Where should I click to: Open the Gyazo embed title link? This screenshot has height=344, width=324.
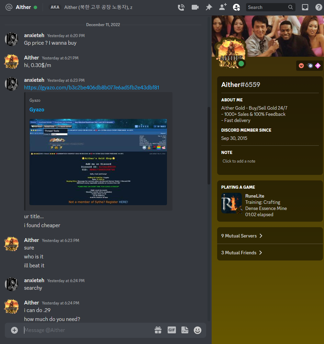[37, 110]
